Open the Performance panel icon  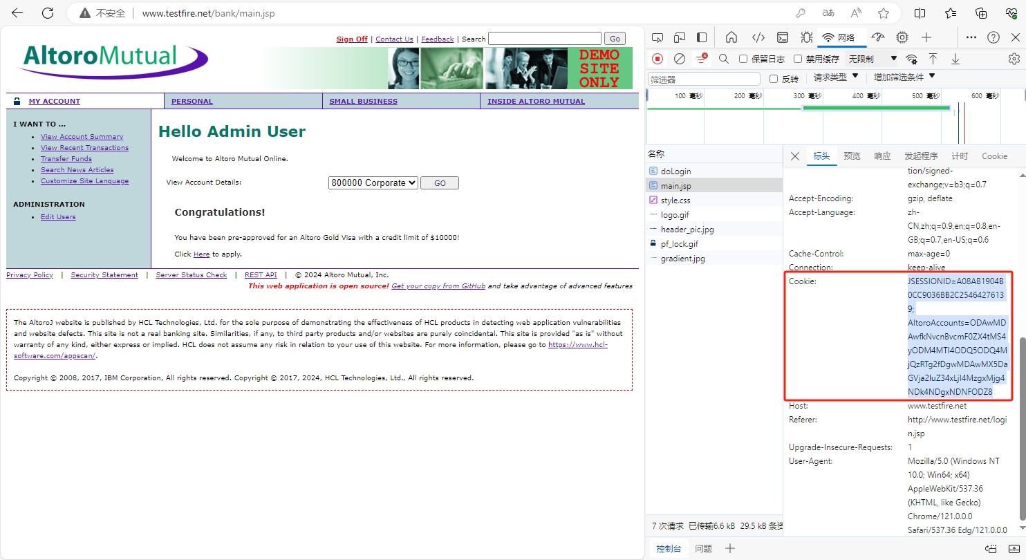tap(878, 37)
